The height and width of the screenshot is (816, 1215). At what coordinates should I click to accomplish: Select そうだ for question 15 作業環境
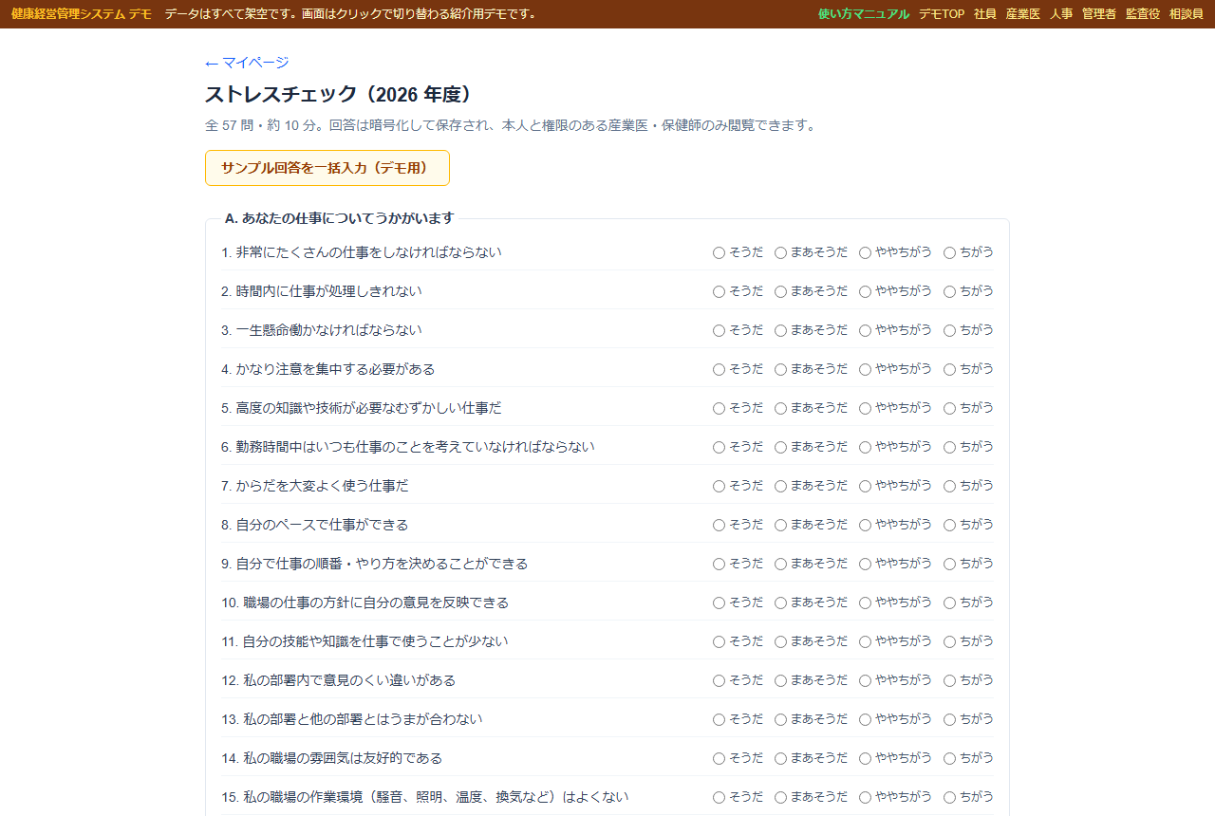(x=719, y=797)
